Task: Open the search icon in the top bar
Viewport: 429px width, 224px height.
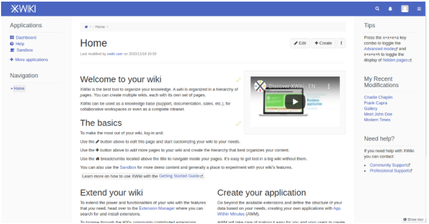Action: tap(377, 8)
